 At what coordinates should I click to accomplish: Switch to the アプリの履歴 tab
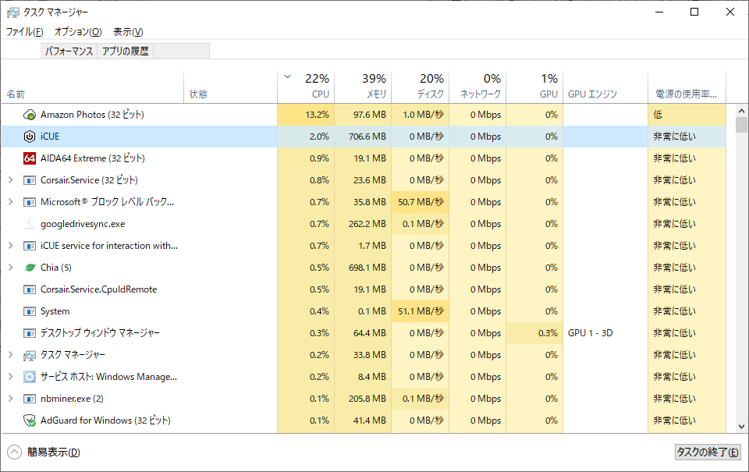point(125,51)
